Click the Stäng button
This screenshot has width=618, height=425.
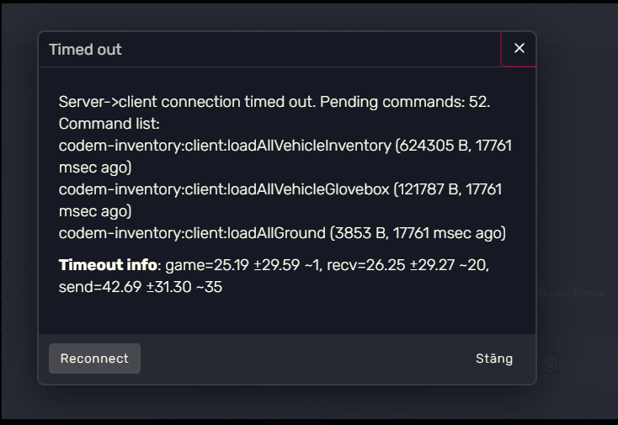pyautogui.click(x=493, y=359)
